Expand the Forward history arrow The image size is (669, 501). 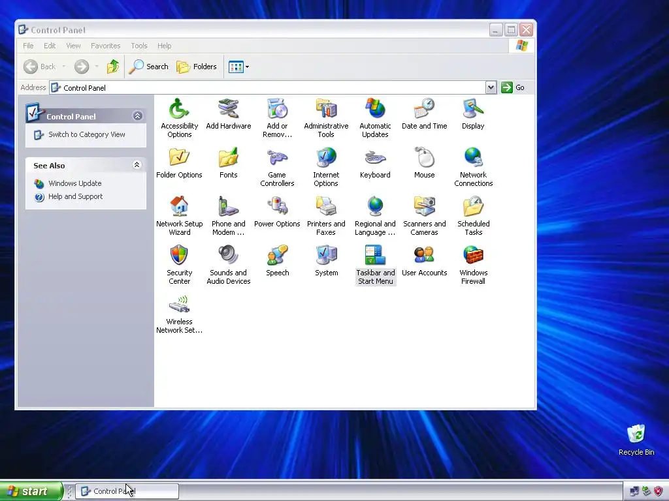pyautogui.click(x=97, y=67)
